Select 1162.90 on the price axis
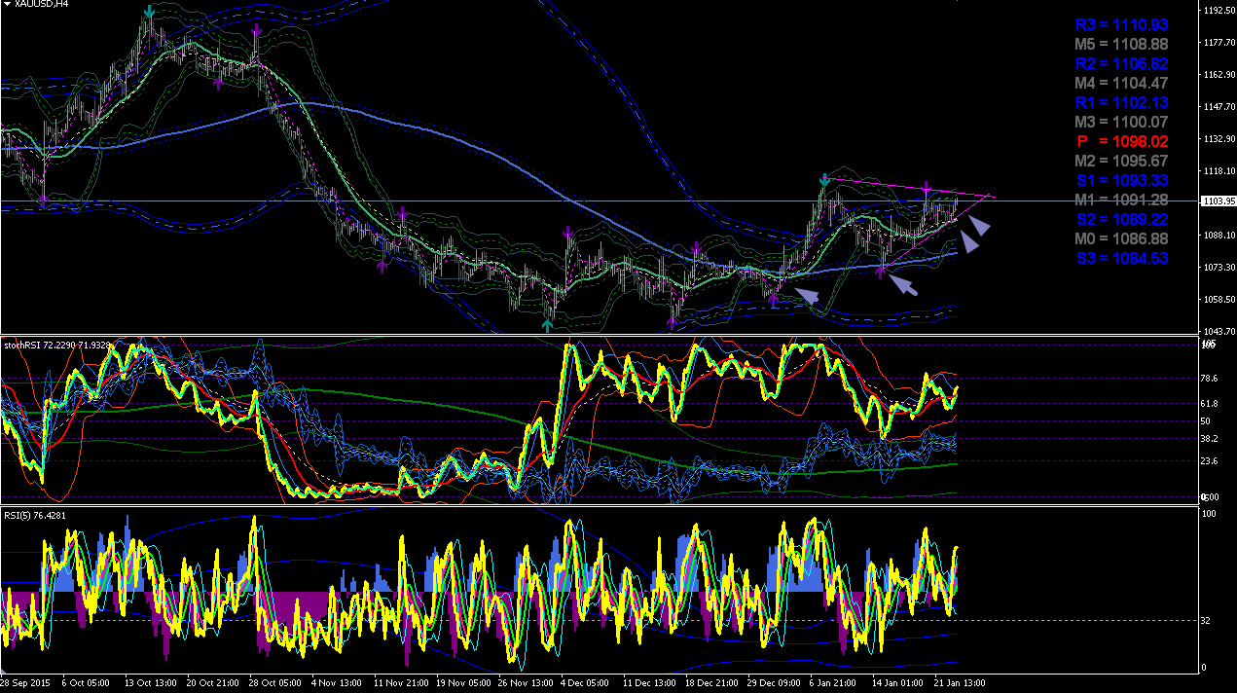This screenshot has height=693, width=1237. (1218, 75)
